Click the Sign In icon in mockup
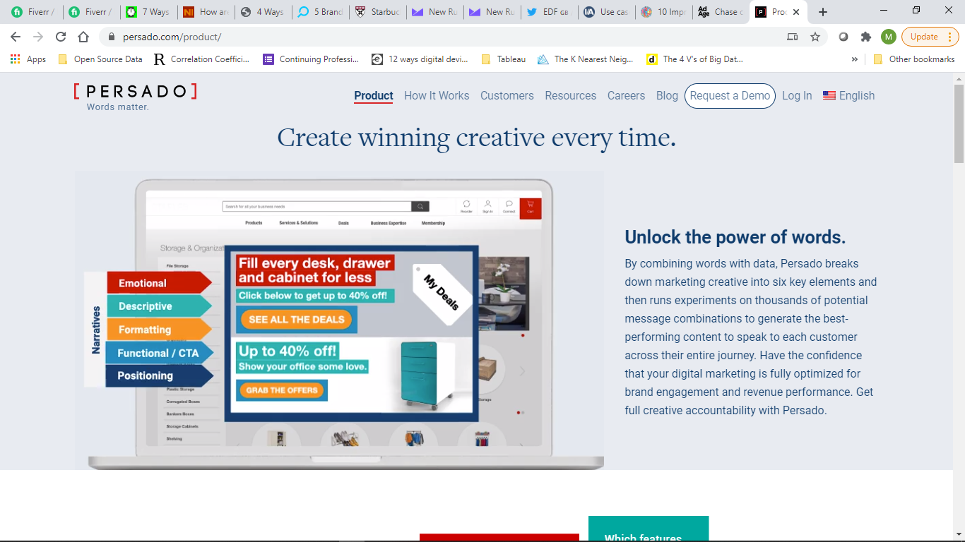Image resolution: width=965 pixels, height=542 pixels. tap(487, 206)
